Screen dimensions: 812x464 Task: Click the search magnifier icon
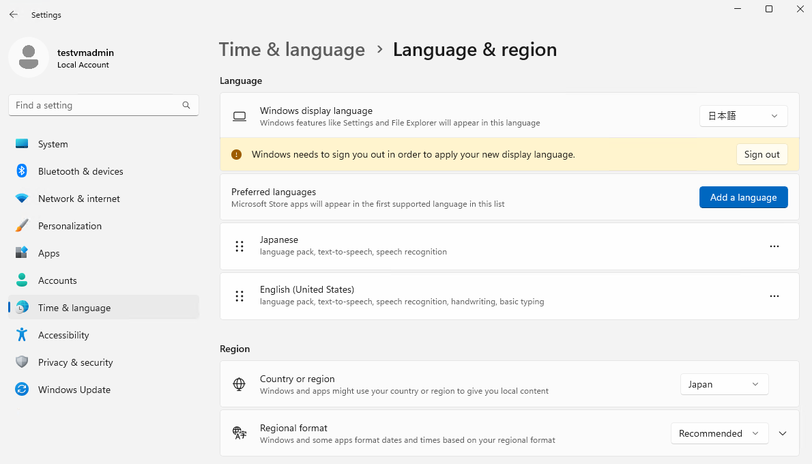coord(186,105)
